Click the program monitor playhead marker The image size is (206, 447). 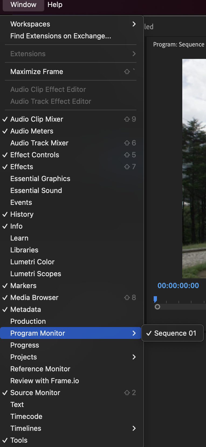pos(155,299)
